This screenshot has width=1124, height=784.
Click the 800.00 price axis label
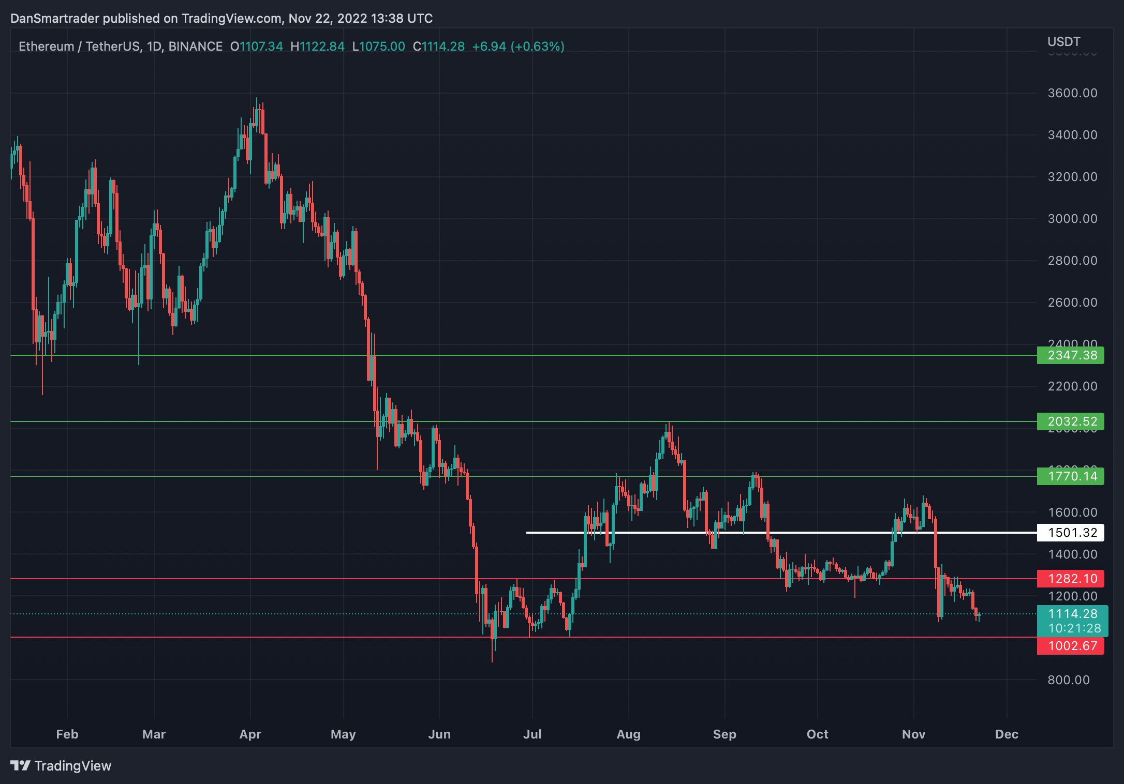tap(1069, 680)
